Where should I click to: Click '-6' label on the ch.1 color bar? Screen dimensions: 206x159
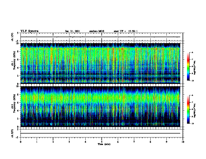click(192, 52)
